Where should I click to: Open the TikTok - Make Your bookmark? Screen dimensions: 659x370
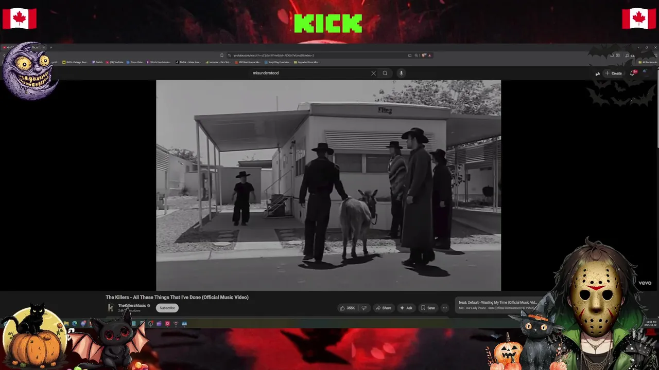188,62
